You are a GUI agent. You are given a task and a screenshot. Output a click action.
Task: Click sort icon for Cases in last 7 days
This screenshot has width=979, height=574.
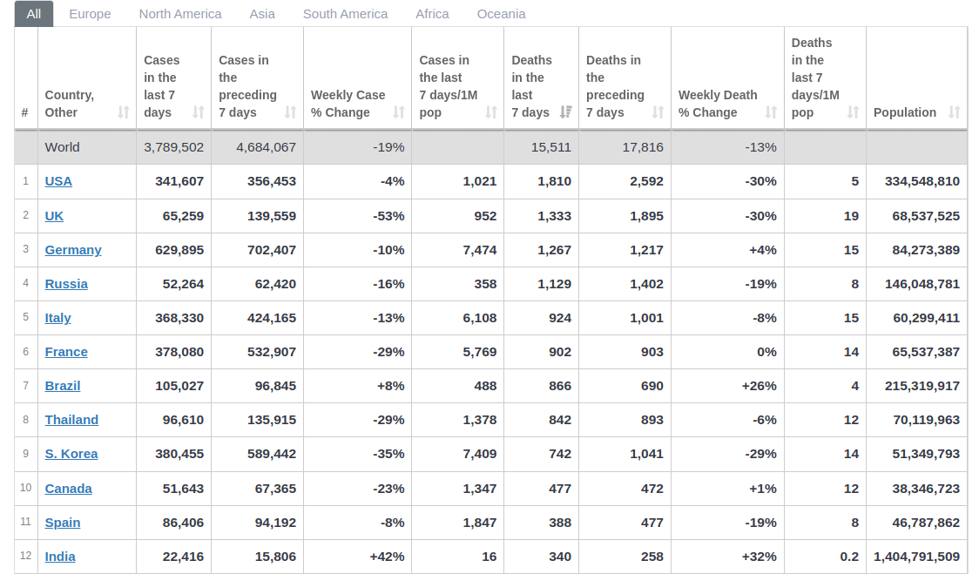pos(199,112)
